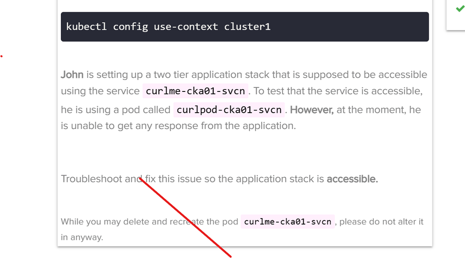The height and width of the screenshot is (258, 465).
Task: Click the word 'kubectl' in command
Action: point(86,27)
